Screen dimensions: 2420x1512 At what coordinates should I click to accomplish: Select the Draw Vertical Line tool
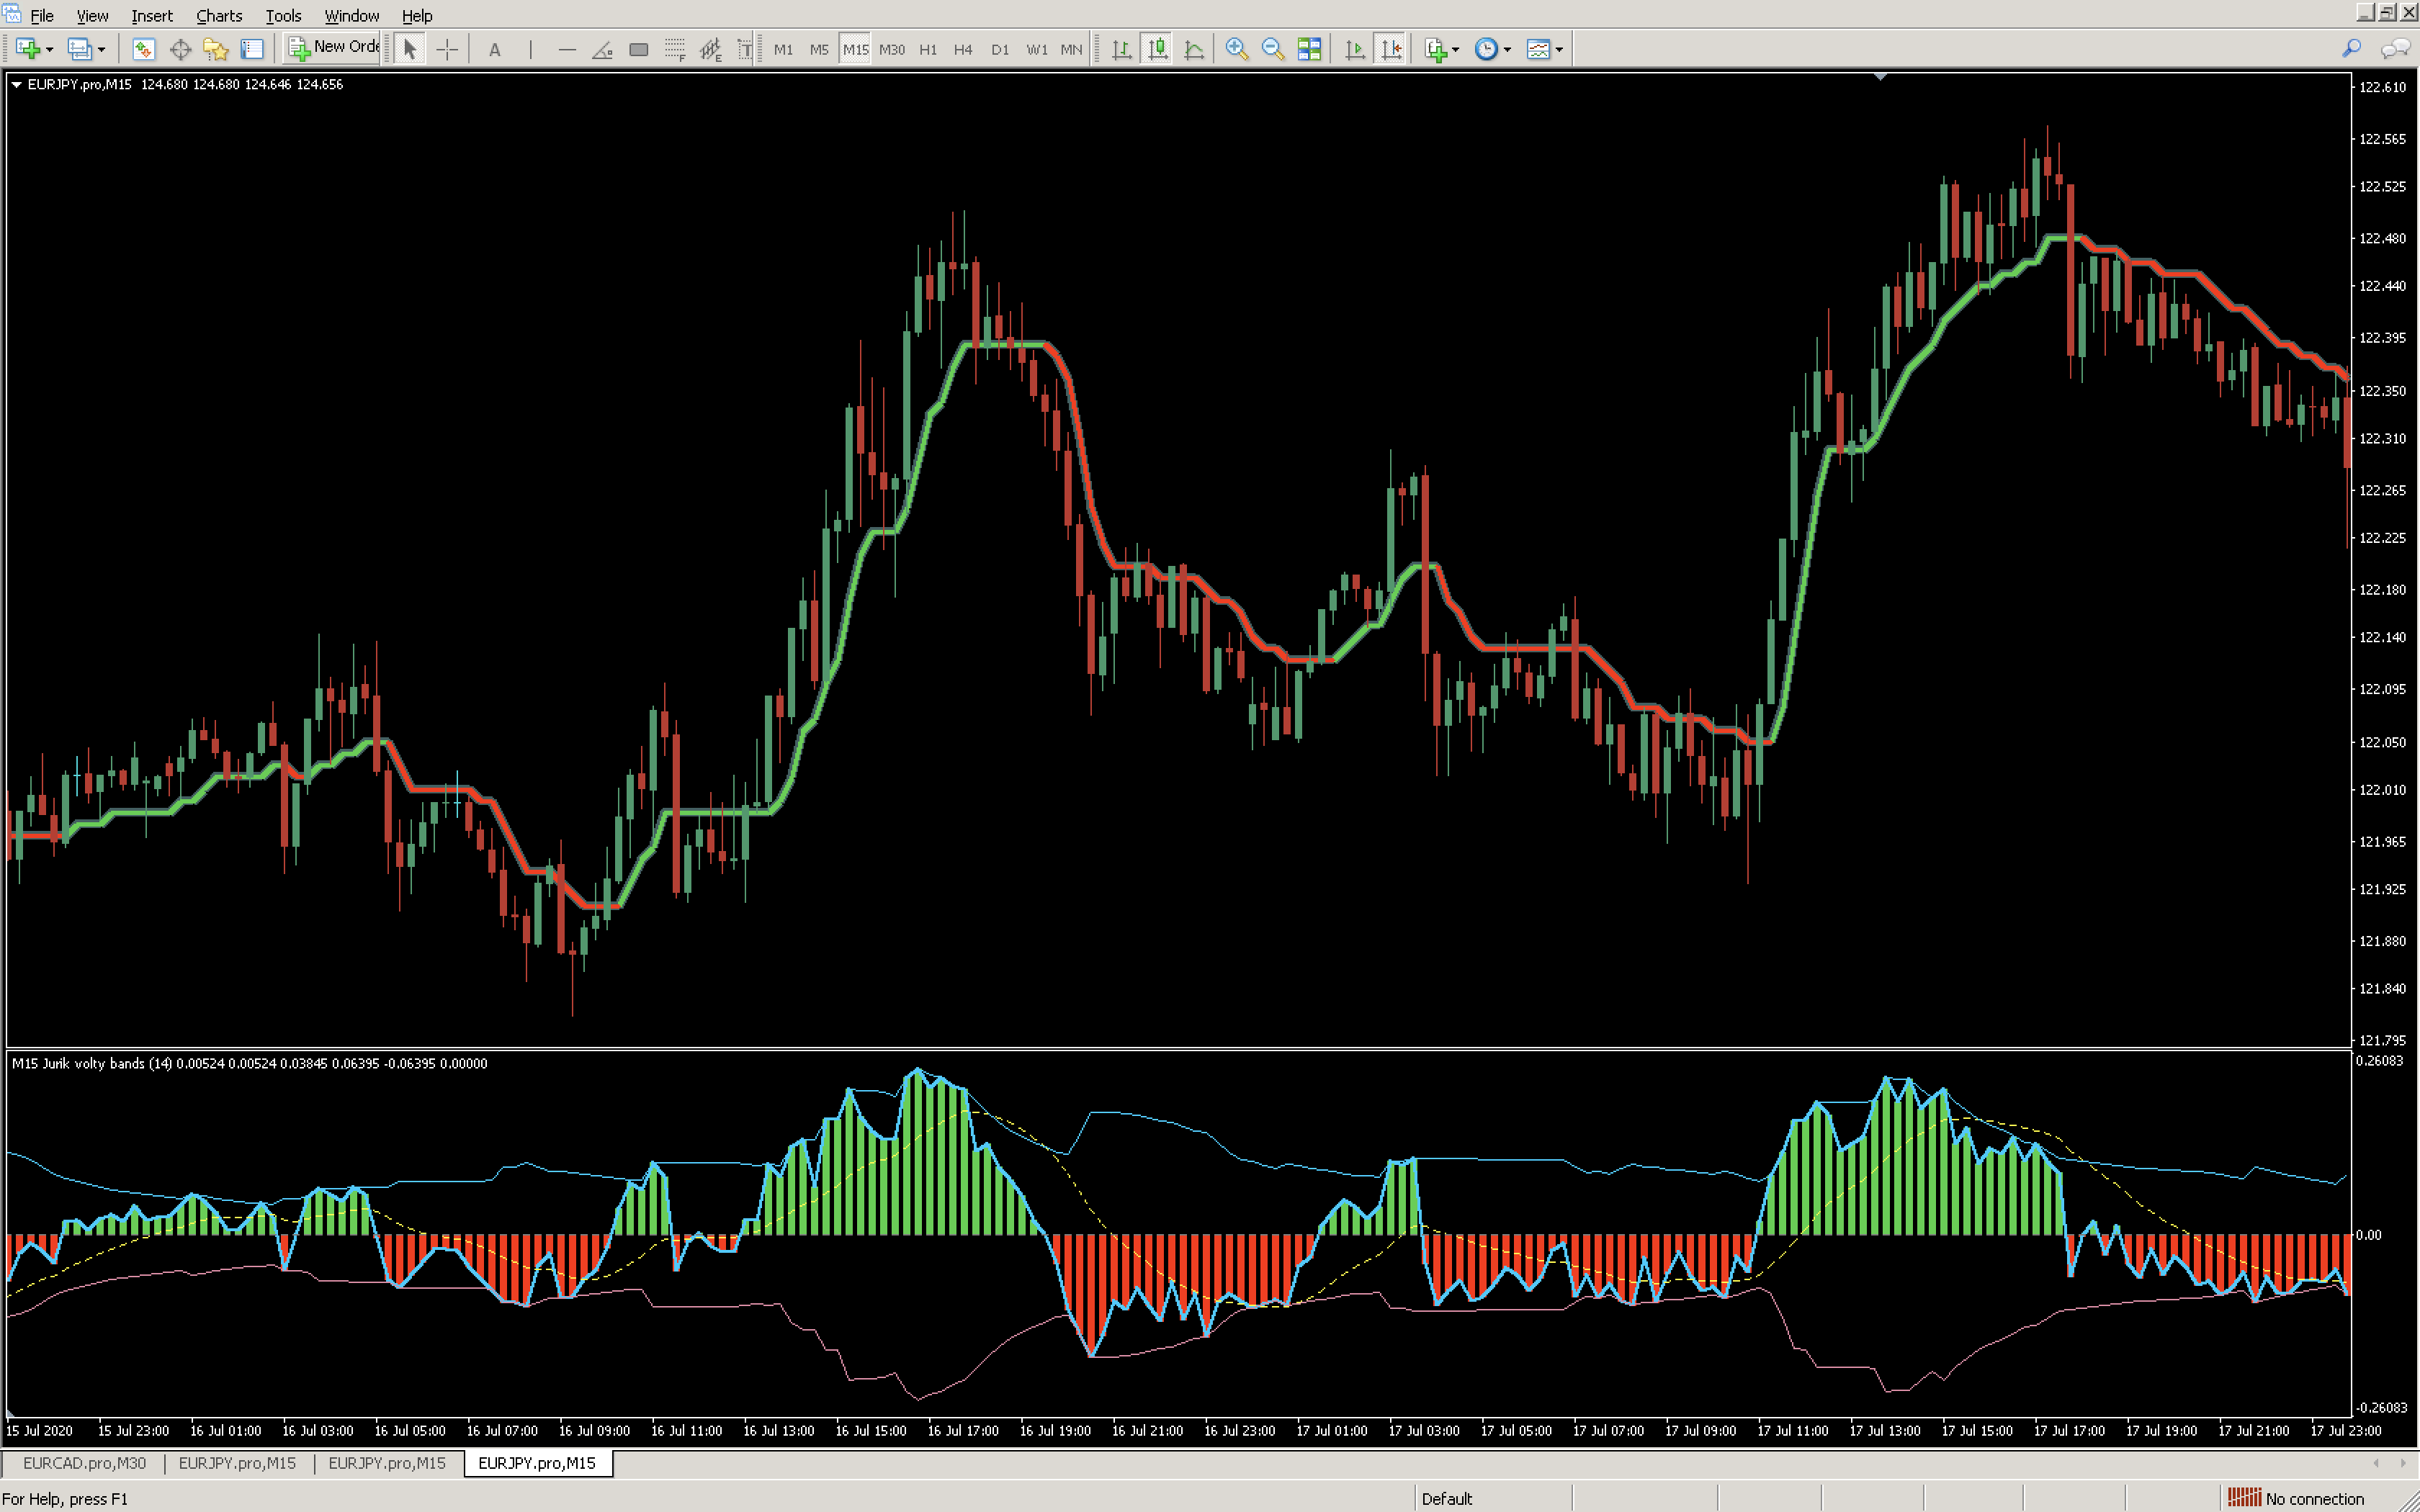pyautogui.click(x=531, y=49)
